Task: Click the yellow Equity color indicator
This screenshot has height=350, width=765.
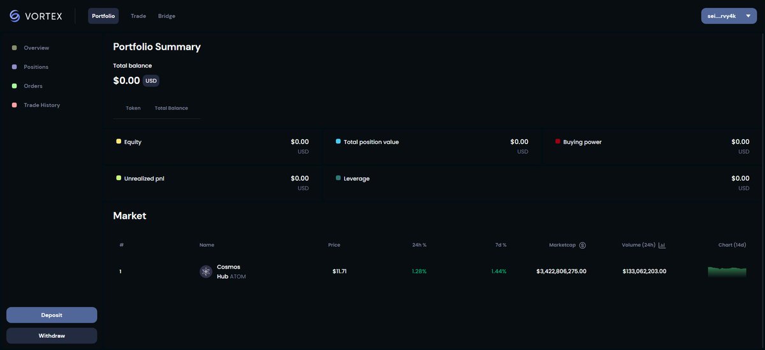Action: pos(119,141)
